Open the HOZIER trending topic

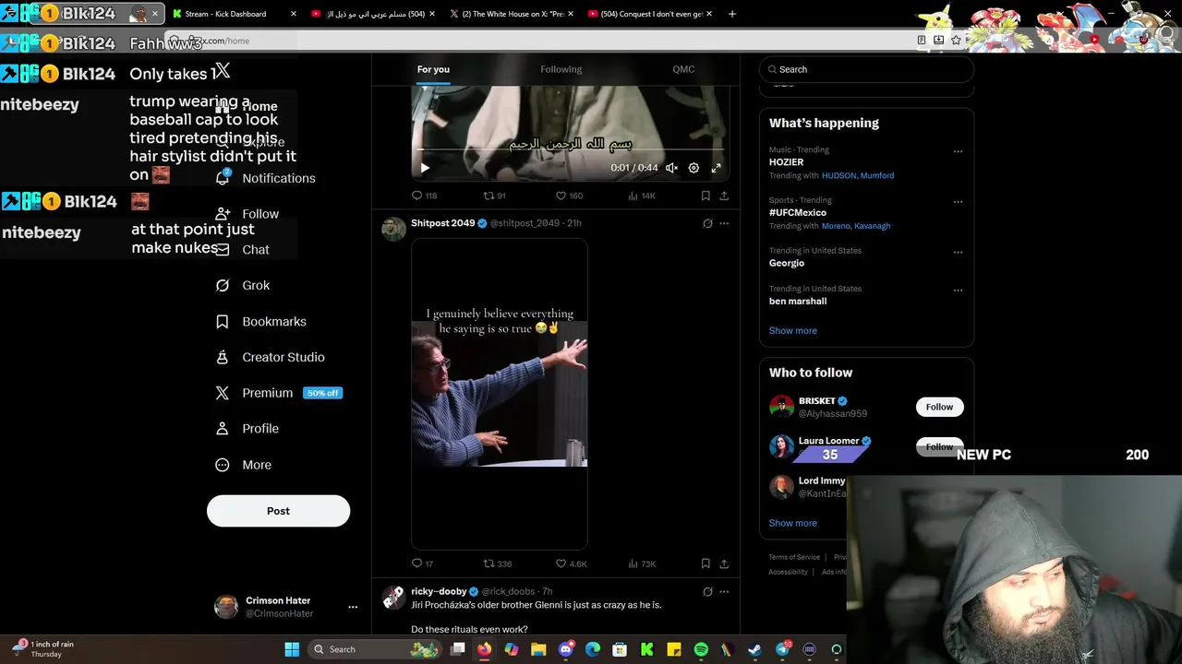786,162
